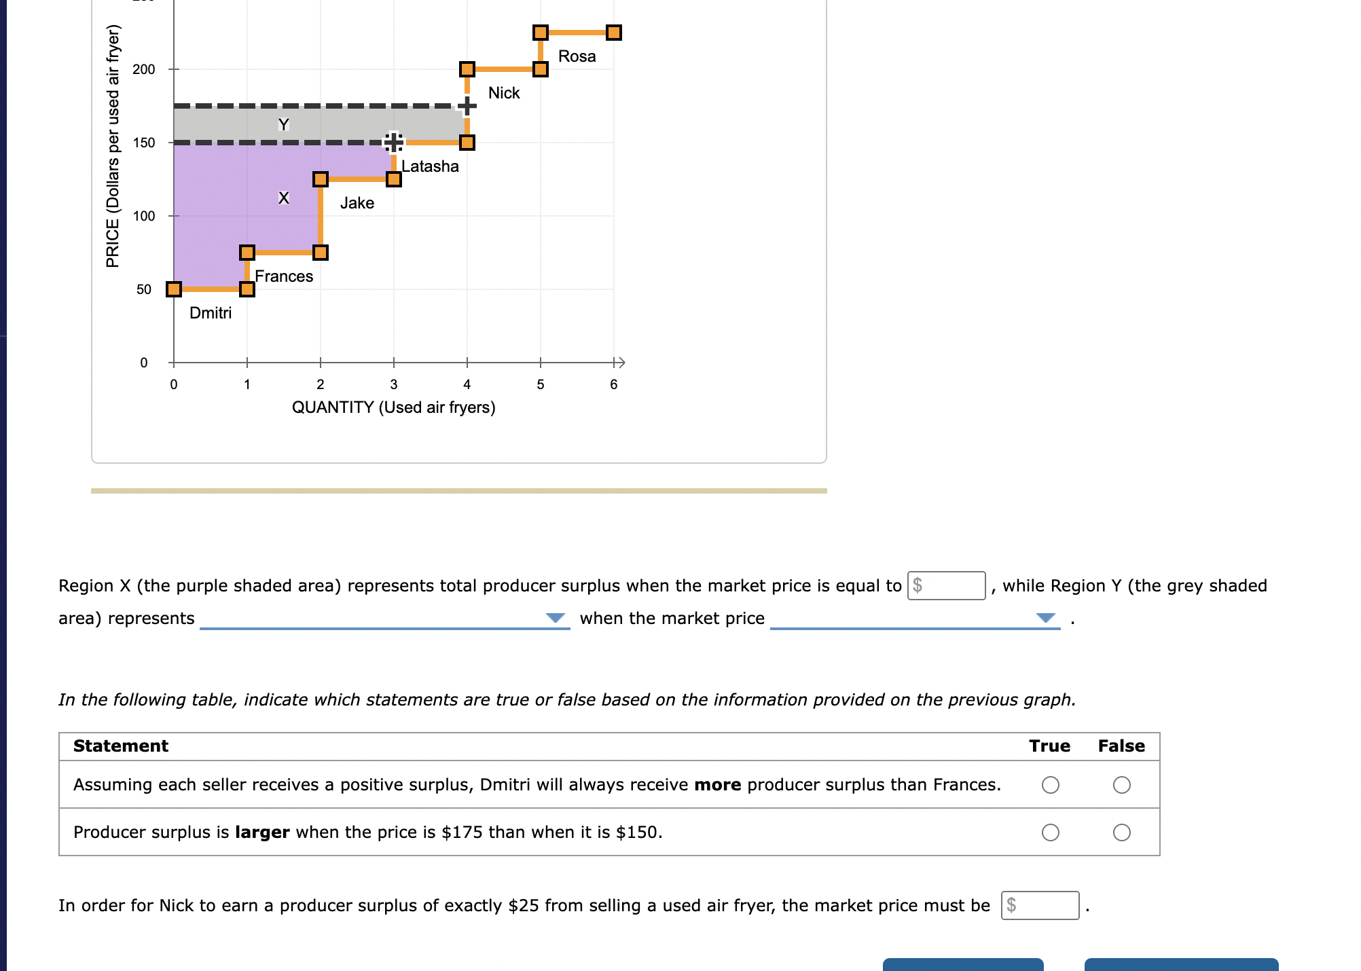The width and height of the screenshot is (1361, 971).
Task: Select False for price $175 statement
Action: tap(1121, 832)
